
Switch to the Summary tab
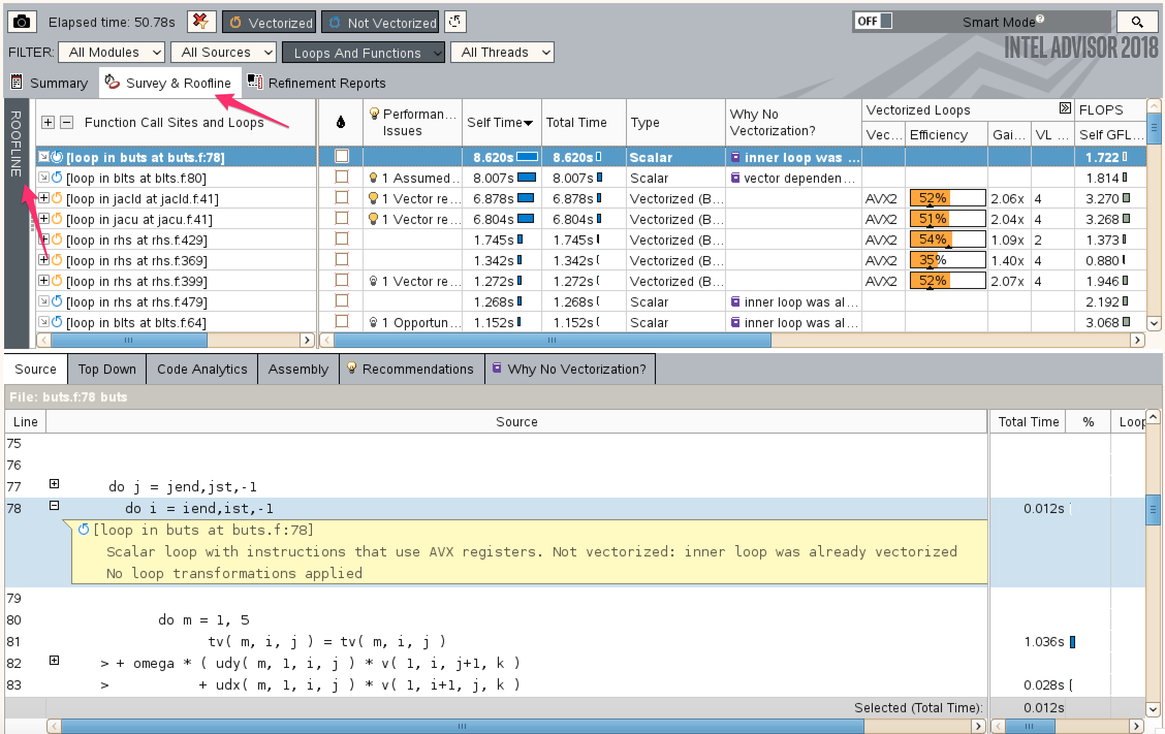[50, 83]
